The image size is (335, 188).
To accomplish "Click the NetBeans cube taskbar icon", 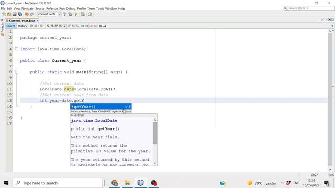I will click(x=140, y=183).
